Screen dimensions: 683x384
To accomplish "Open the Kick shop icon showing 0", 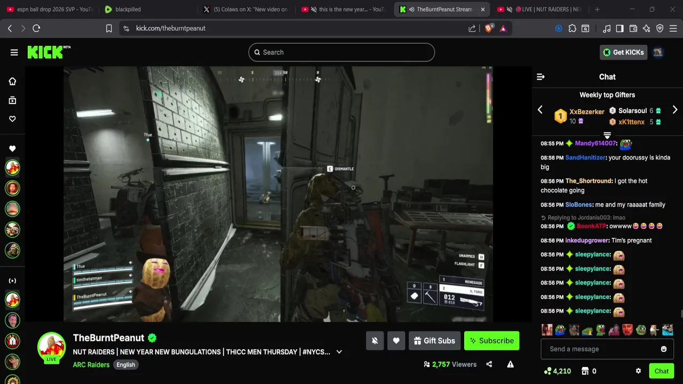I will 589,371.
